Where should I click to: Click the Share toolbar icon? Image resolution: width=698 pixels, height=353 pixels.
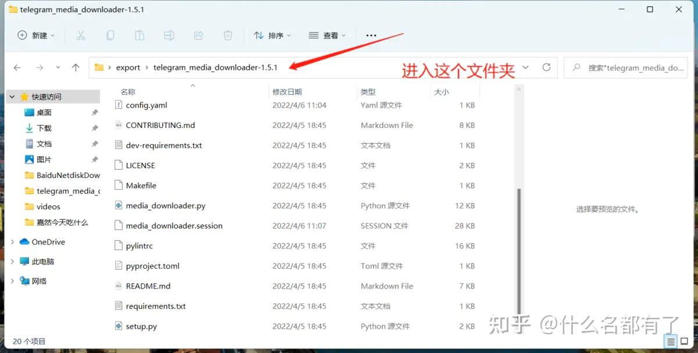tap(198, 35)
